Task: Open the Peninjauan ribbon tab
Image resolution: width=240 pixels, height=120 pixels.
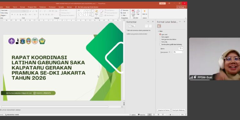Action: pos(52,7)
